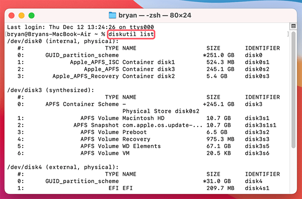Click the "disk4s1" identifier
This screenshot has height=199, width=302.
(256, 188)
